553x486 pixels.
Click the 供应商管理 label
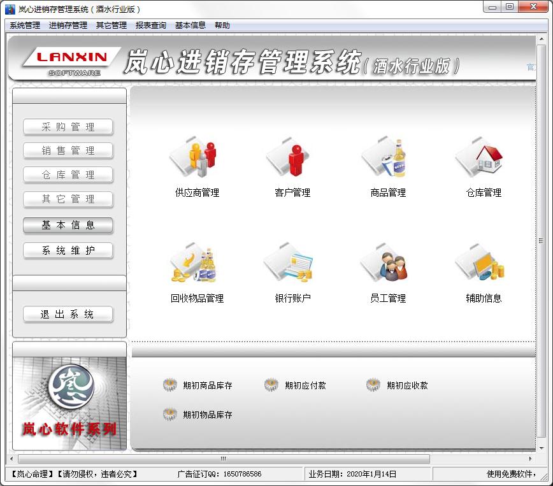(x=197, y=192)
